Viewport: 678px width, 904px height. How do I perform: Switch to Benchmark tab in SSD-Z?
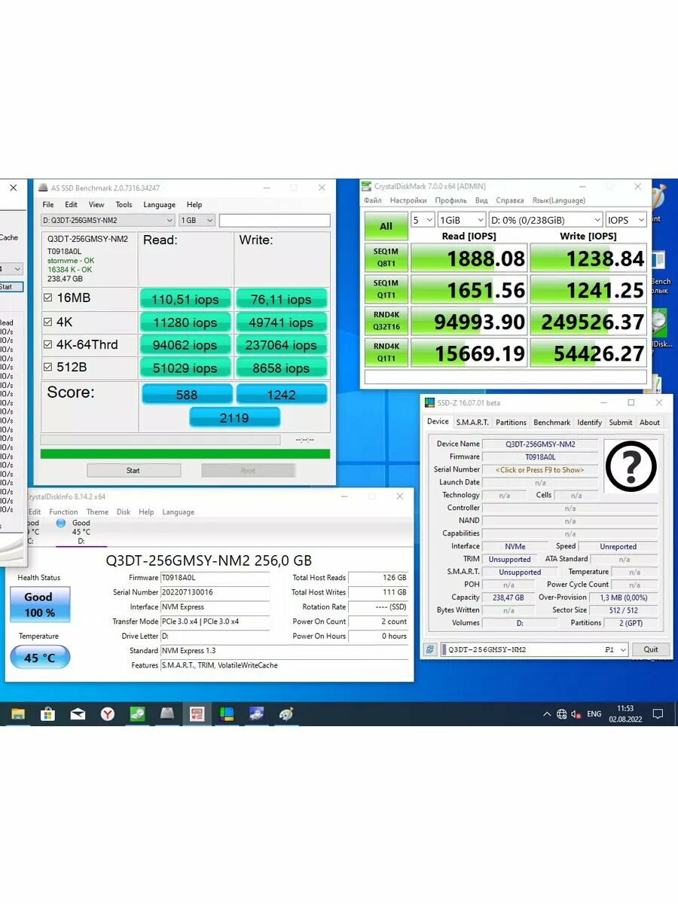[552, 423]
